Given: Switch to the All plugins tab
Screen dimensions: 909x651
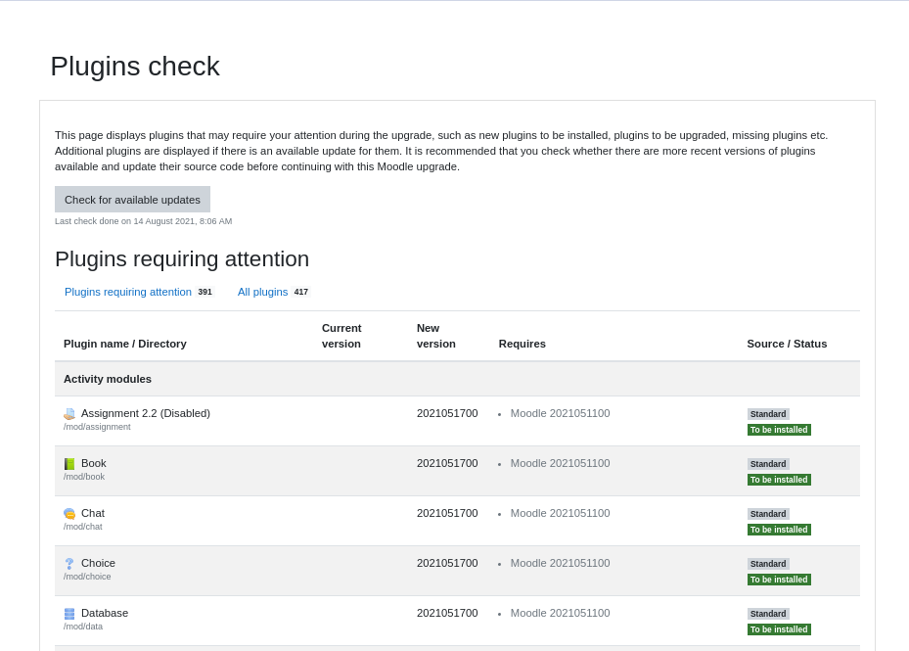Looking at the screenshot, I should pyautogui.click(x=262, y=292).
